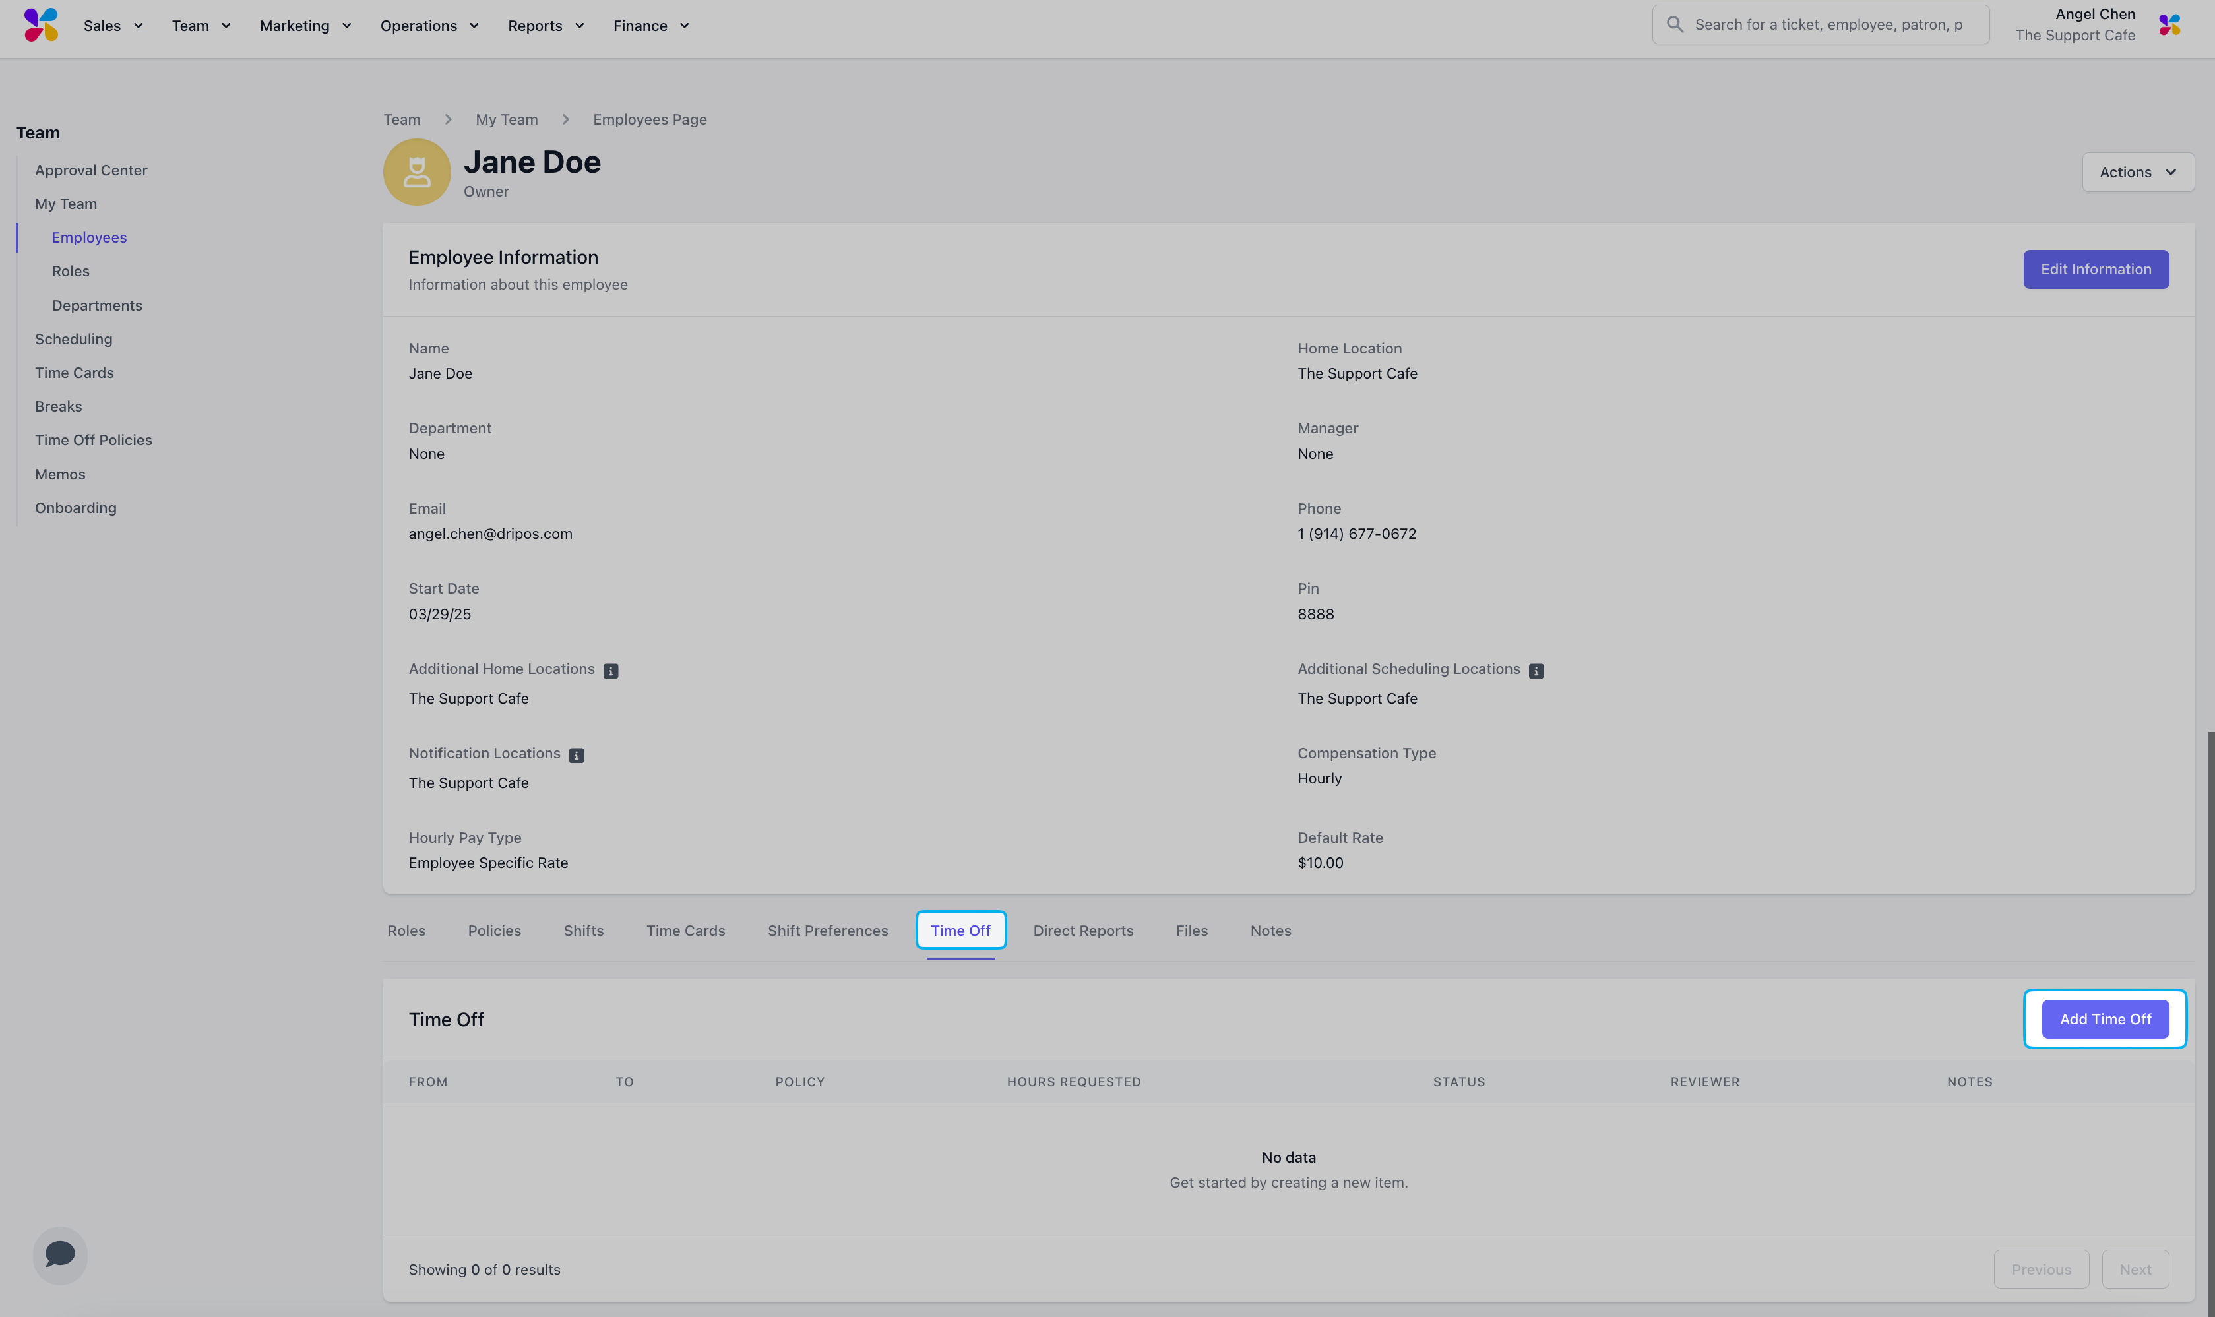Click Jane Doe's gold avatar icon

pyautogui.click(x=416, y=172)
